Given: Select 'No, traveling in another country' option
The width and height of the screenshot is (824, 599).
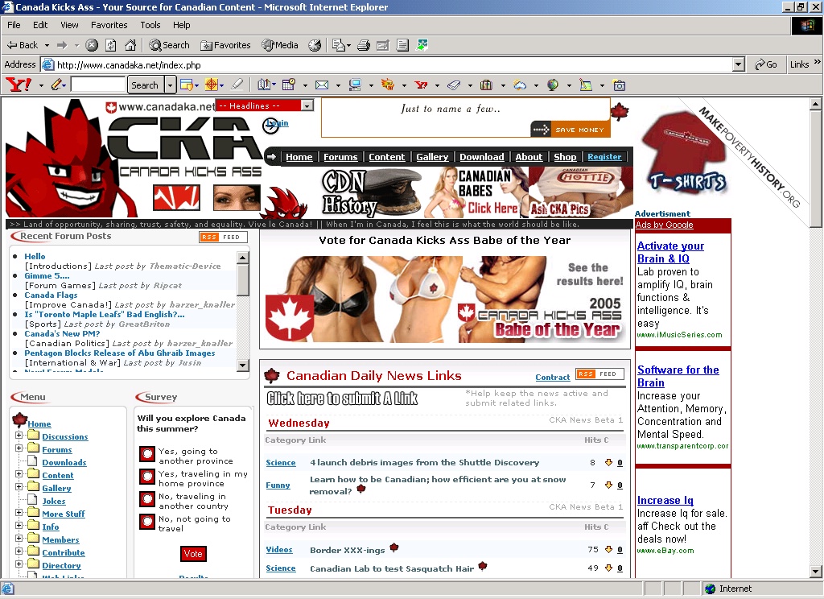Looking at the screenshot, I should (x=146, y=498).
